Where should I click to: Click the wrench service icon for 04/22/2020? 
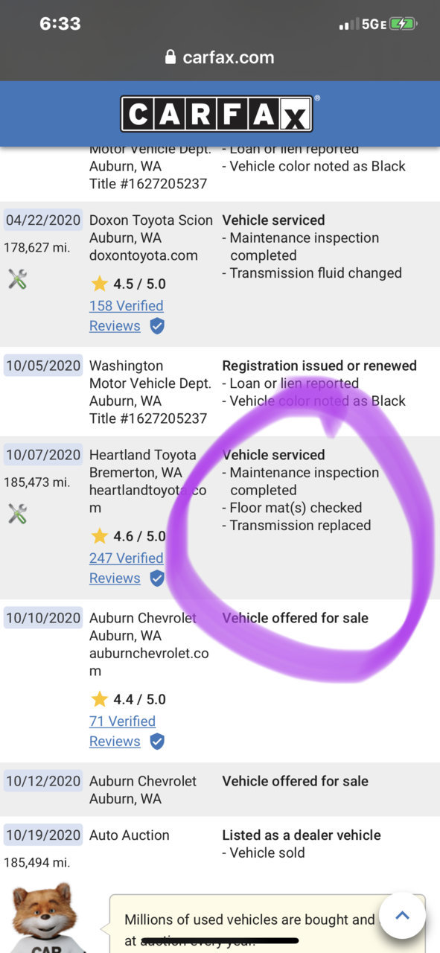coord(18,280)
